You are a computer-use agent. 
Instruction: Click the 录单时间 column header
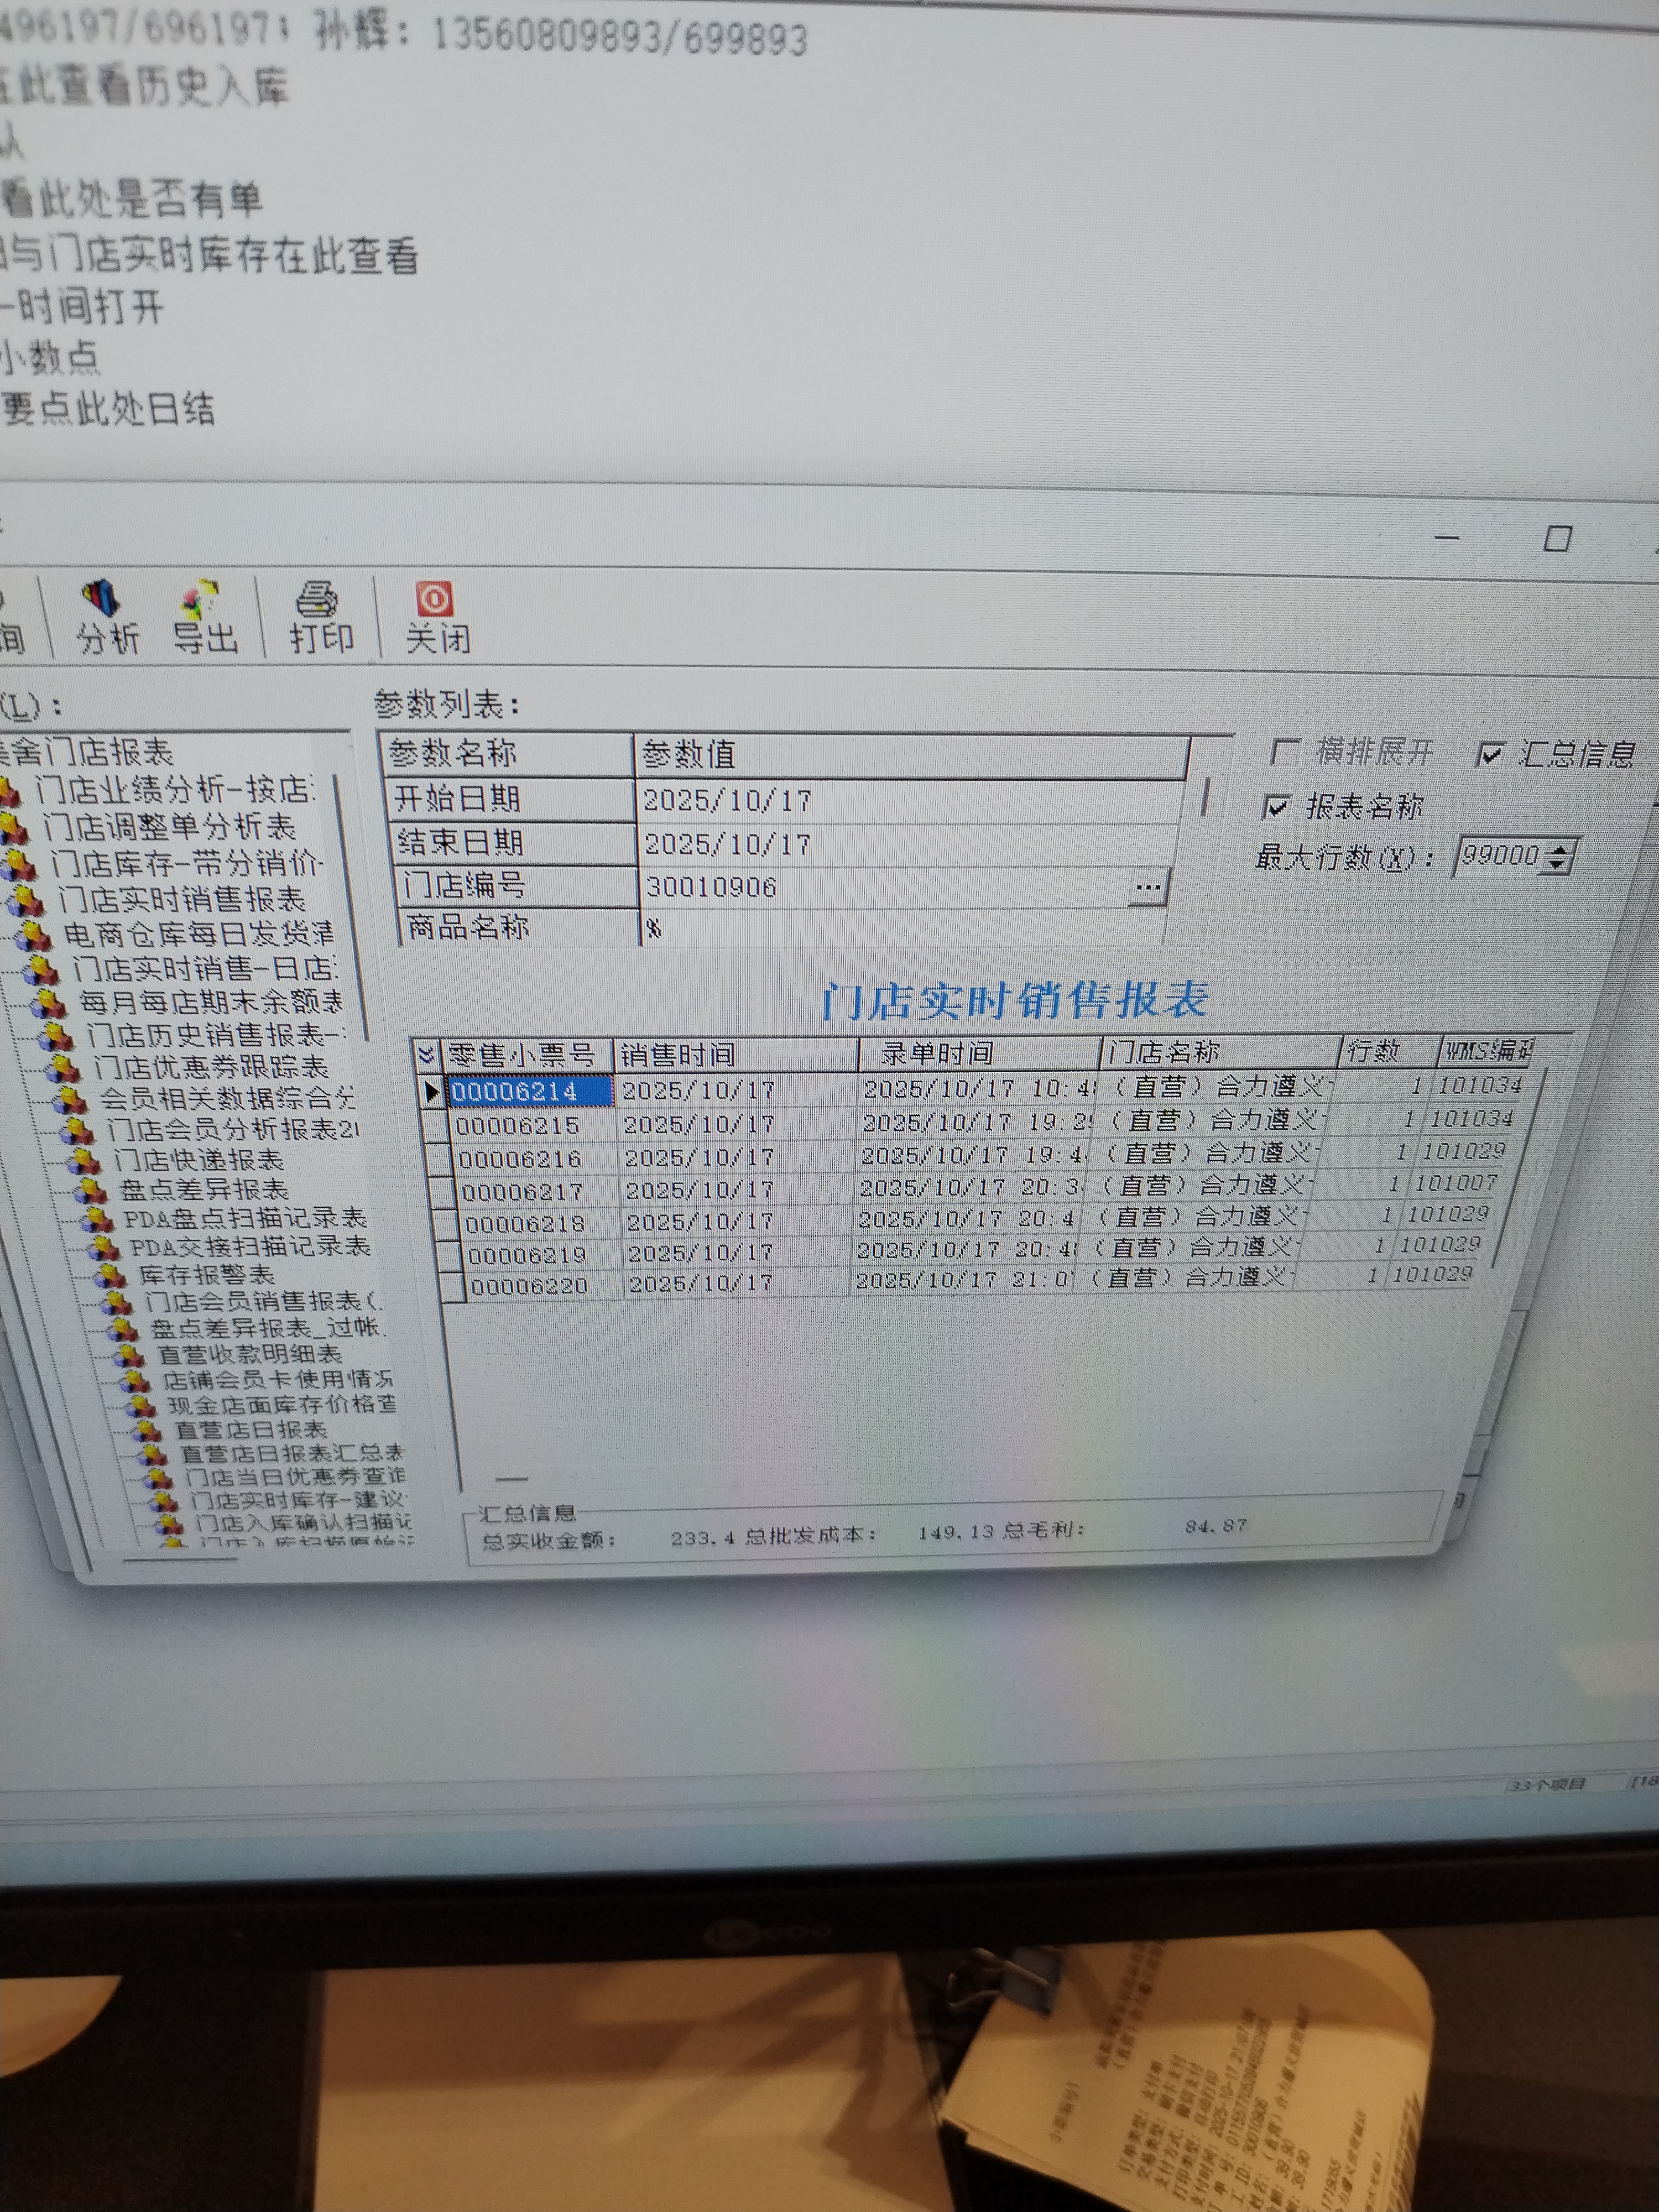[x=938, y=1053]
